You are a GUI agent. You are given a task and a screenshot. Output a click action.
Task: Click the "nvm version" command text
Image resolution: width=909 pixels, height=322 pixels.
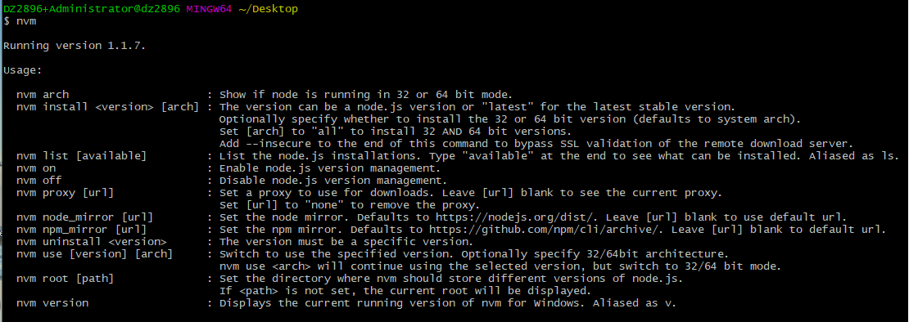[52, 303]
